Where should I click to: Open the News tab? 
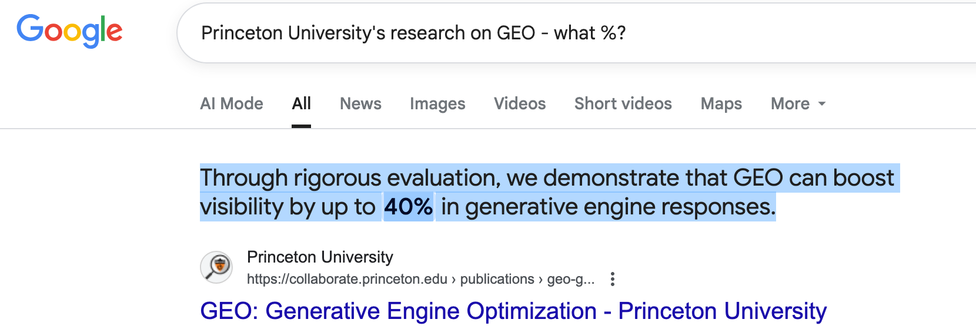[360, 103]
